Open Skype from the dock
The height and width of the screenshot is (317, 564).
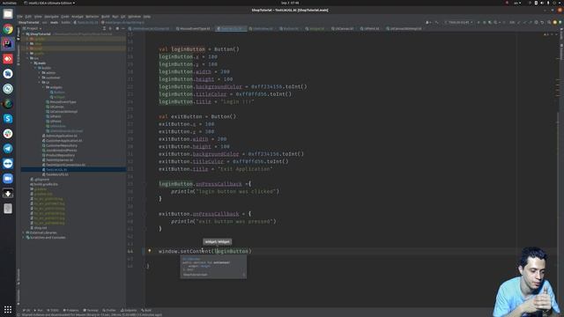tap(8, 119)
